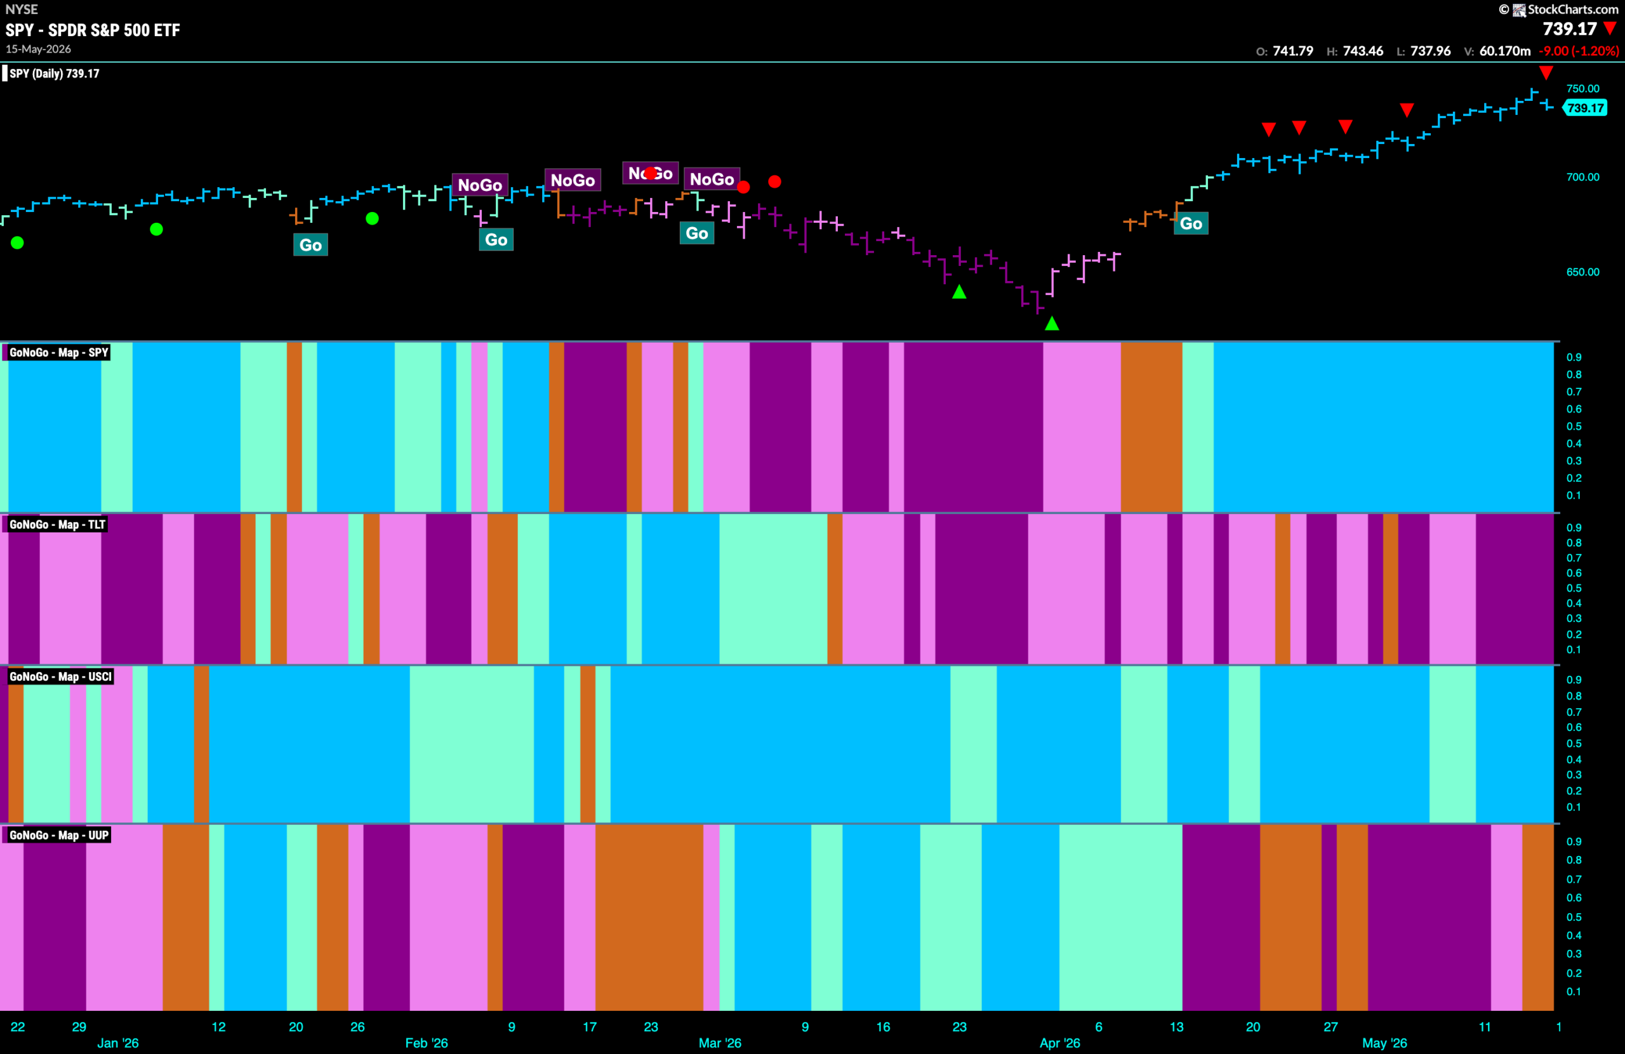Image resolution: width=1625 pixels, height=1054 pixels.
Task: Click the red down triangle above the latest bar
Action: click(x=1546, y=72)
